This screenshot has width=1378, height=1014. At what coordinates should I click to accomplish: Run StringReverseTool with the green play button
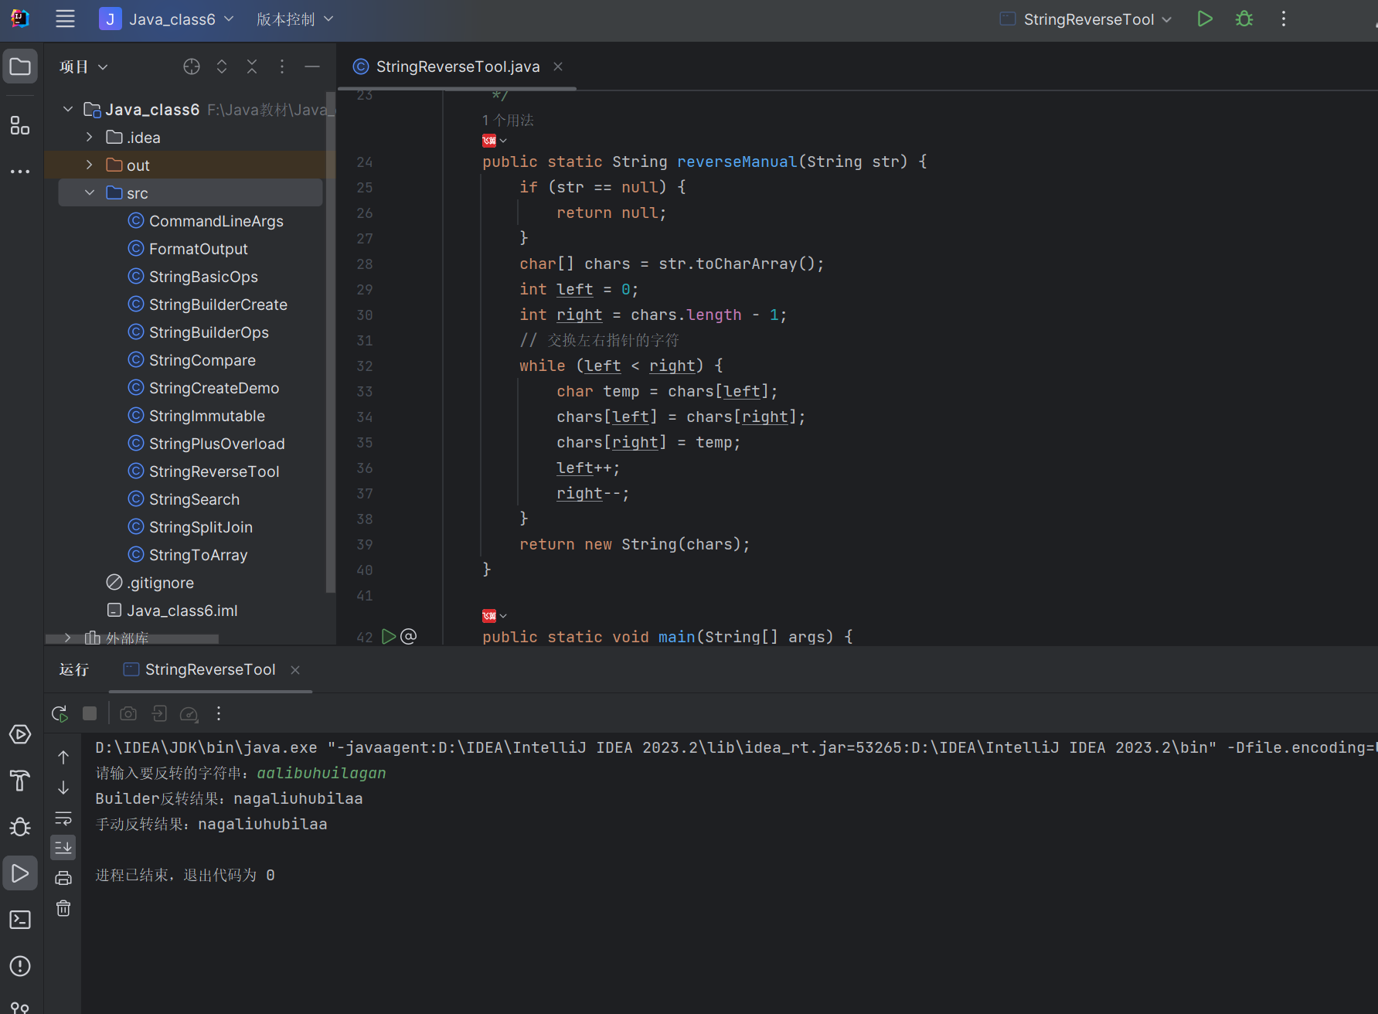1204,19
